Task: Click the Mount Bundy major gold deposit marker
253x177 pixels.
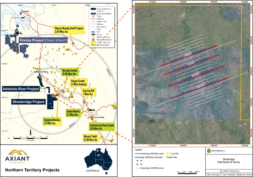Action: coord(73,43)
